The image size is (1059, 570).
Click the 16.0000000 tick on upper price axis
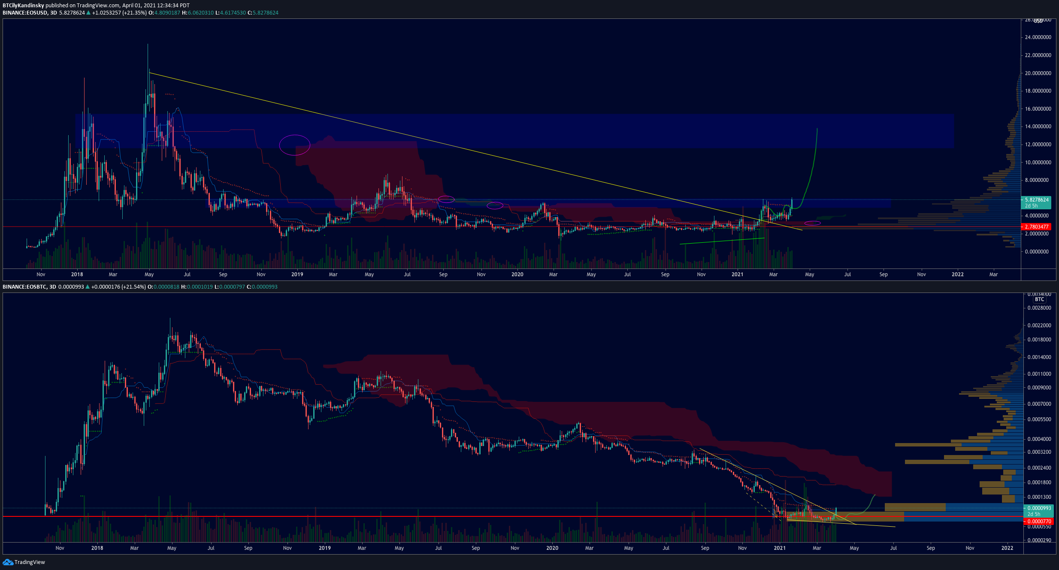pyautogui.click(x=1038, y=109)
